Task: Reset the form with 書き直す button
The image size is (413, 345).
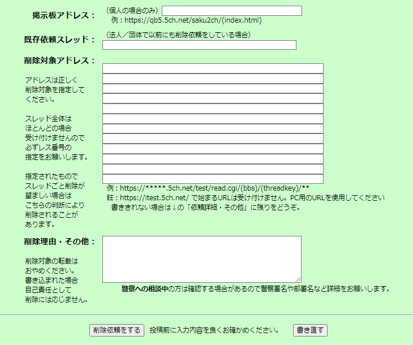Action: (x=310, y=330)
